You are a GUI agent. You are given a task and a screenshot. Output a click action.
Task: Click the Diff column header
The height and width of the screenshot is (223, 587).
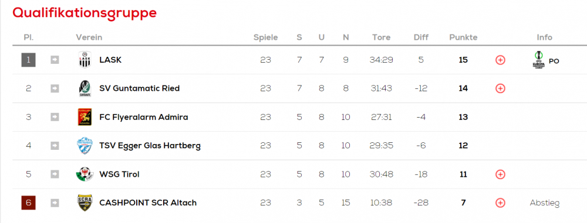click(421, 37)
